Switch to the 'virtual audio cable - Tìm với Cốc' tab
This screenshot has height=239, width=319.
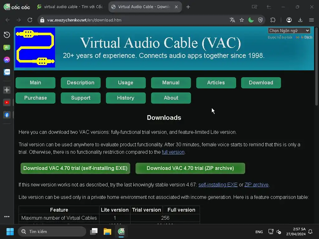70,7
